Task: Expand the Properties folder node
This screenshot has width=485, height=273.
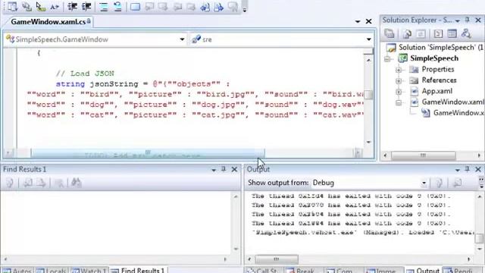Action: click(x=399, y=70)
